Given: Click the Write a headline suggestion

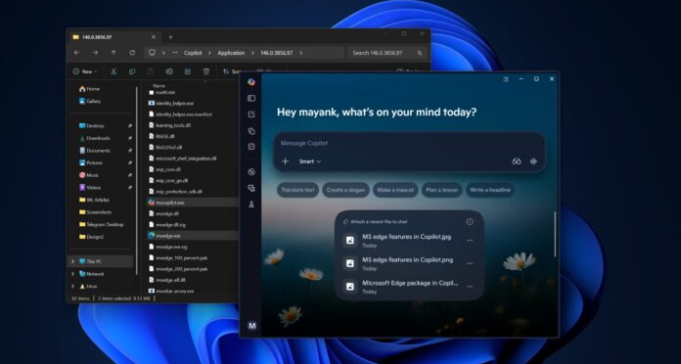Looking at the screenshot, I should (490, 190).
